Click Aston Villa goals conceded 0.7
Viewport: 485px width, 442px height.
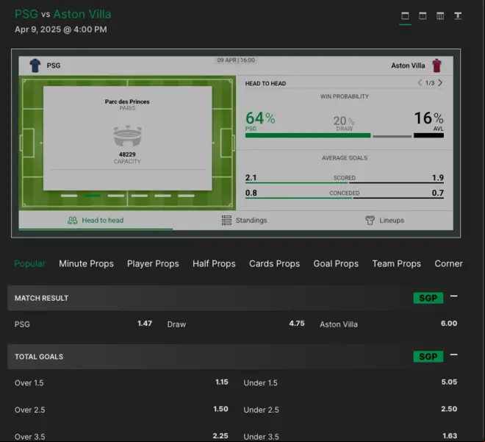[x=438, y=193]
